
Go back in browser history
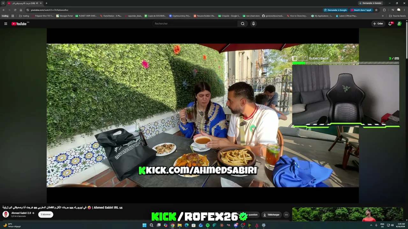click(4, 10)
